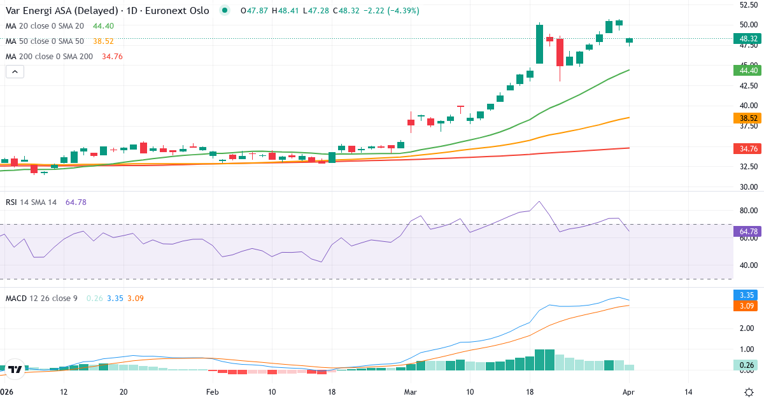Click the purple RSI 64.78 value tag
This screenshot has width=764, height=401.
click(x=746, y=232)
